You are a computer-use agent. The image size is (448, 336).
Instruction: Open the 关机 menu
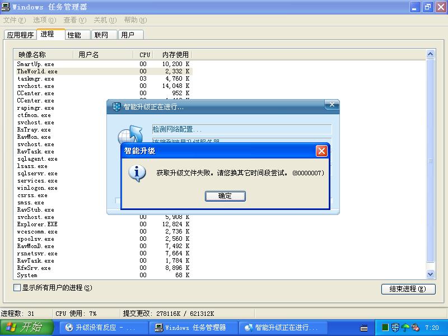coord(105,20)
